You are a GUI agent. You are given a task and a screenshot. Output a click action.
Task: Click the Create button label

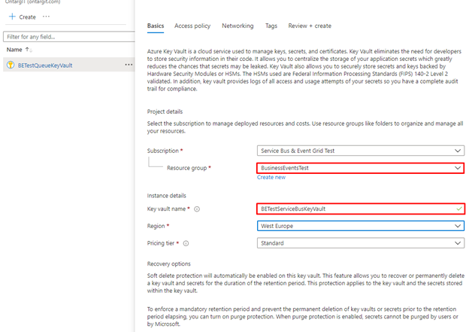point(28,17)
